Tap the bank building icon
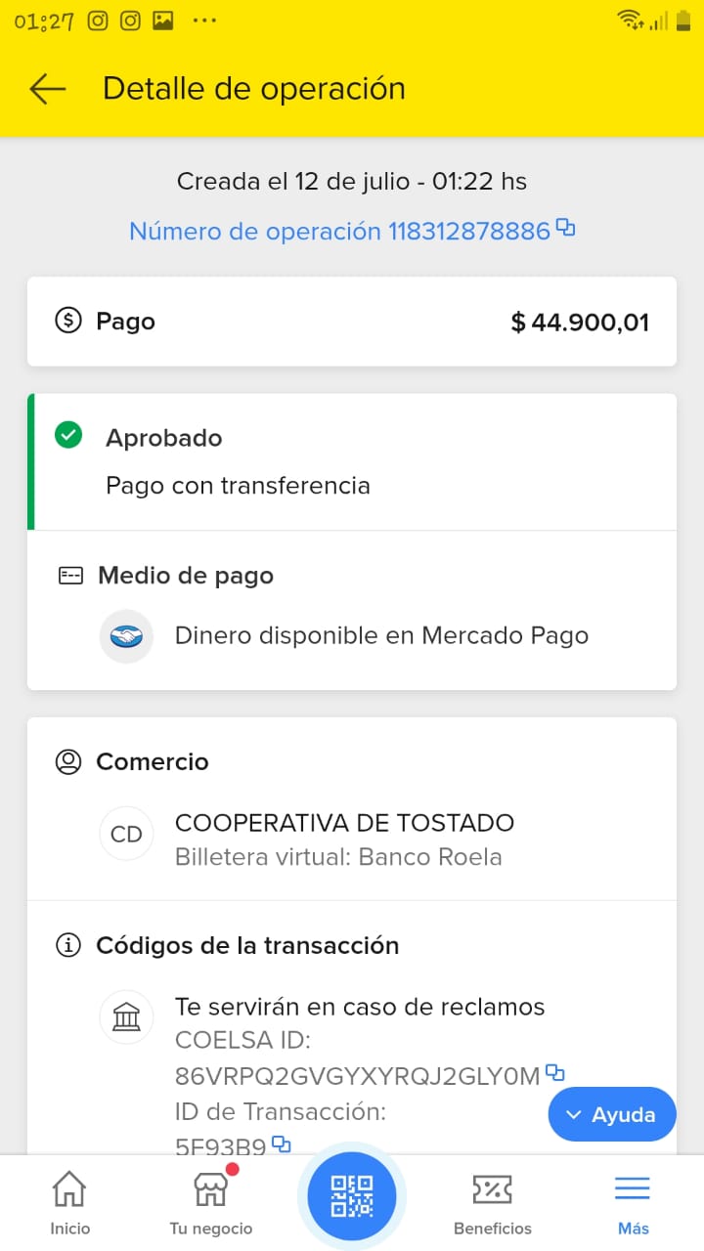This screenshot has width=704, height=1251. coord(126,1017)
